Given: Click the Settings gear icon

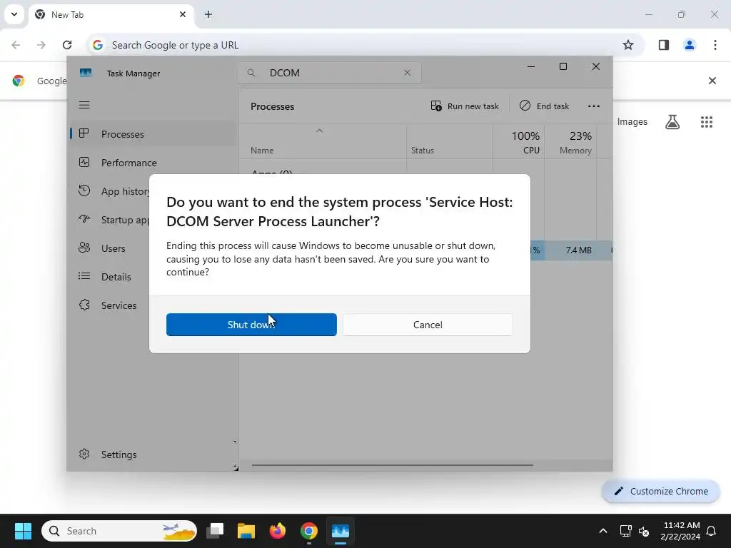Looking at the screenshot, I should 84,454.
